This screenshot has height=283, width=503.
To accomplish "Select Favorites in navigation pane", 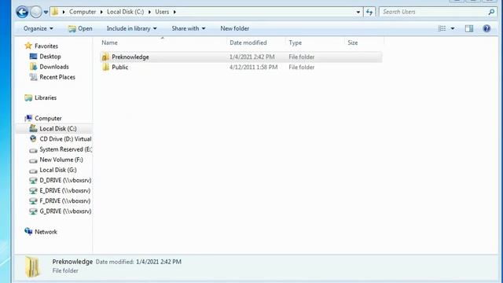I will click(46, 46).
